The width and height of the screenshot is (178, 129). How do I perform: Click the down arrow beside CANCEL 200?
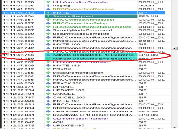click(x=48, y=97)
